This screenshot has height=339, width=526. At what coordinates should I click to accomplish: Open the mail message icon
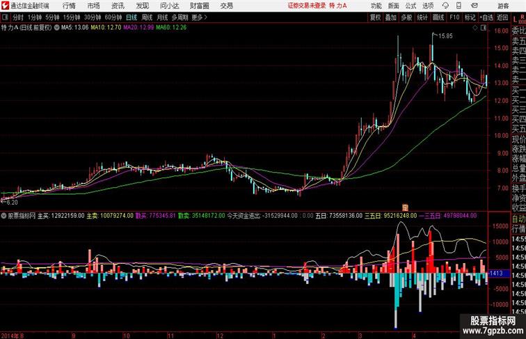click(x=475, y=6)
